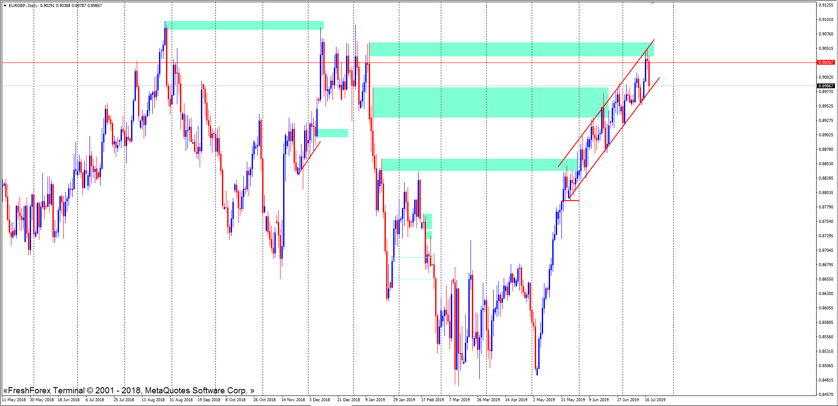Click the short red trendline near Nov 2018
This screenshot has width=838, height=406.
[x=309, y=158]
